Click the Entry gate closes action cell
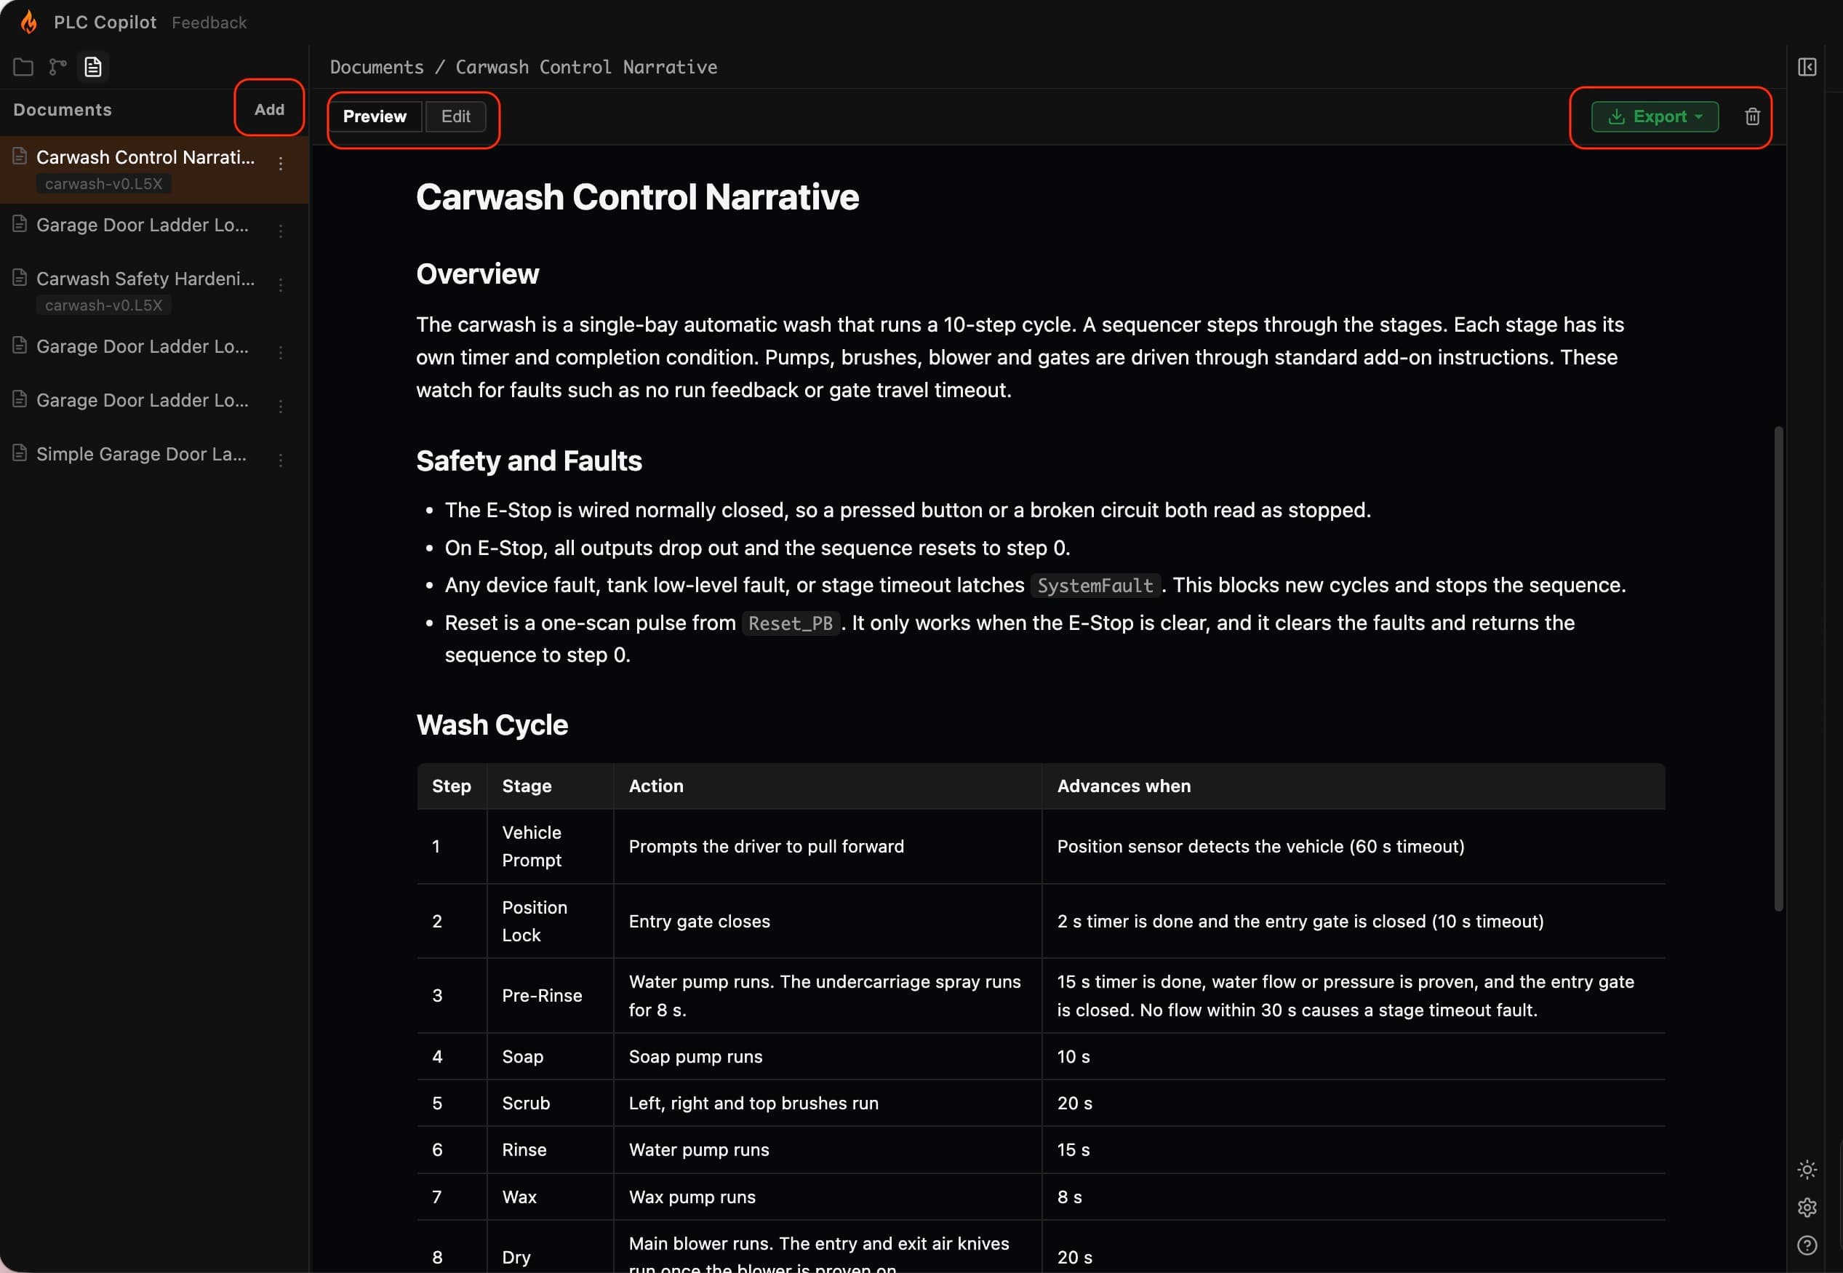 click(828, 921)
